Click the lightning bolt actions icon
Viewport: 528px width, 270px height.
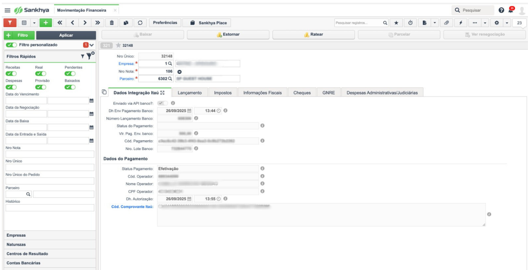tap(461, 23)
